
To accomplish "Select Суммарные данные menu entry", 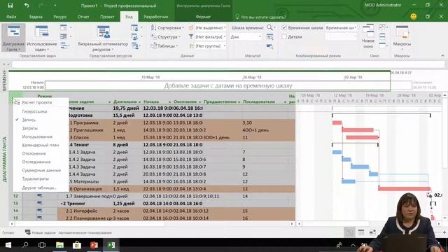I will (x=41, y=170).
